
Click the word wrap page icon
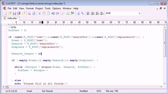pos(78,13)
